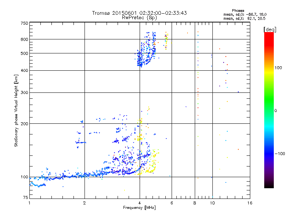Click the y-axis '75' tick label
The height and width of the screenshot is (221, 294).
(x=26, y=197)
